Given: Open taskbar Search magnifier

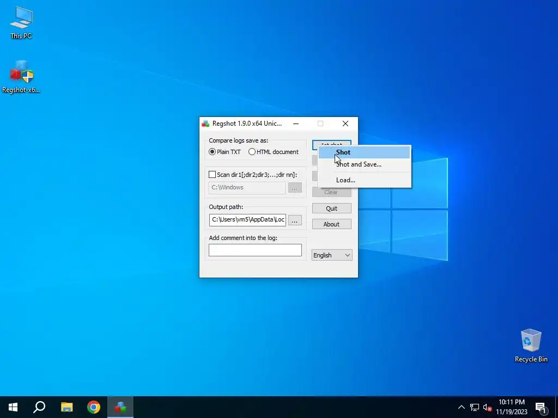Looking at the screenshot, I should click(39, 407).
